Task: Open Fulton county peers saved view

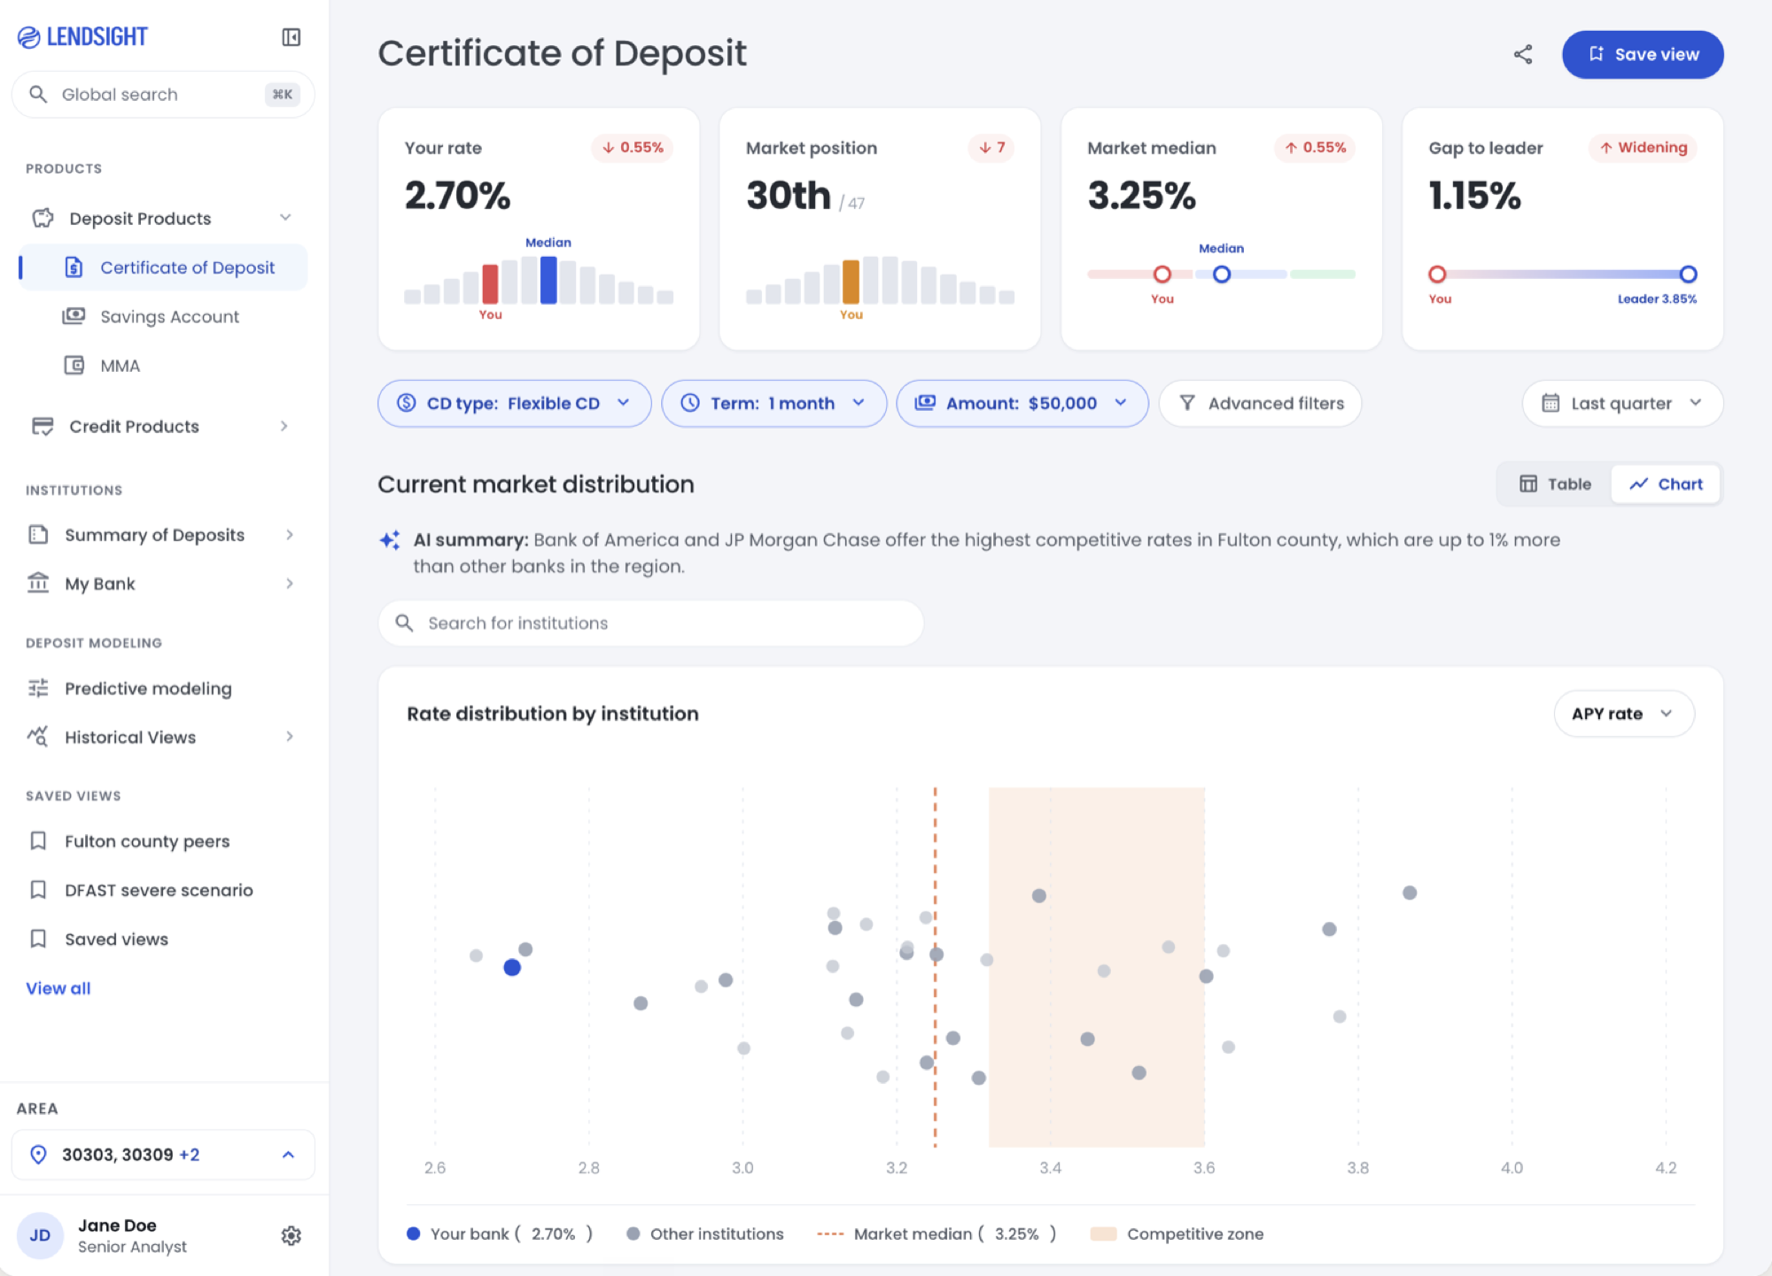Action: coord(147,840)
